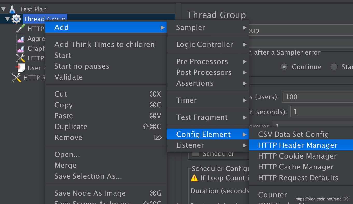
Task: Toggle the Scheduler checkbox
Action: (196, 154)
